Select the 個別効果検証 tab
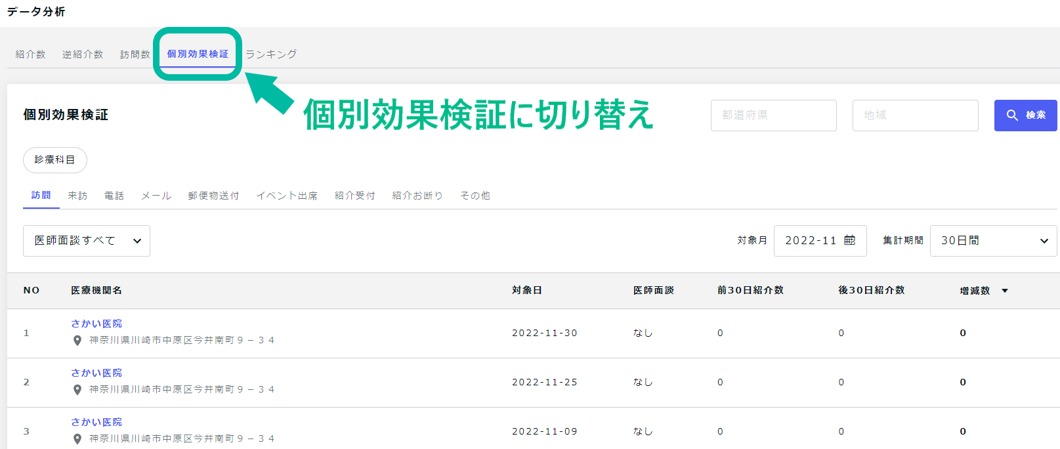The width and height of the screenshot is (1060, 449). 198,54
